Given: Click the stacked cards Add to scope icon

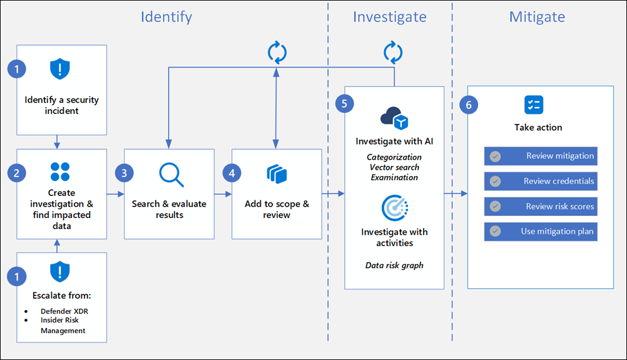Looking at the screenshot, I should click(276, 174).
